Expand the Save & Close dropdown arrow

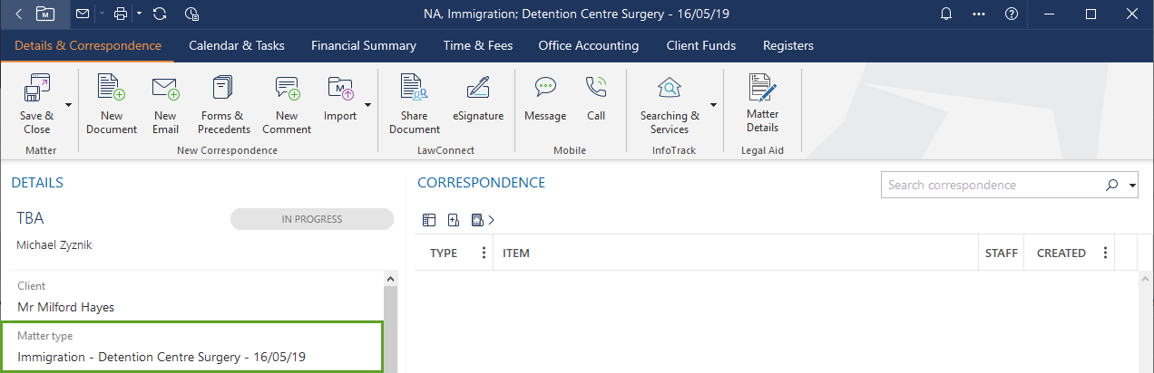click(69, 105)
